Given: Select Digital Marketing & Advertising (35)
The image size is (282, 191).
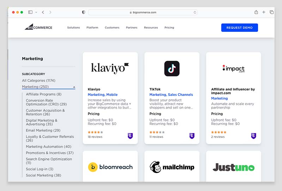Looking at the screenshot, I should tap(42, 122).
